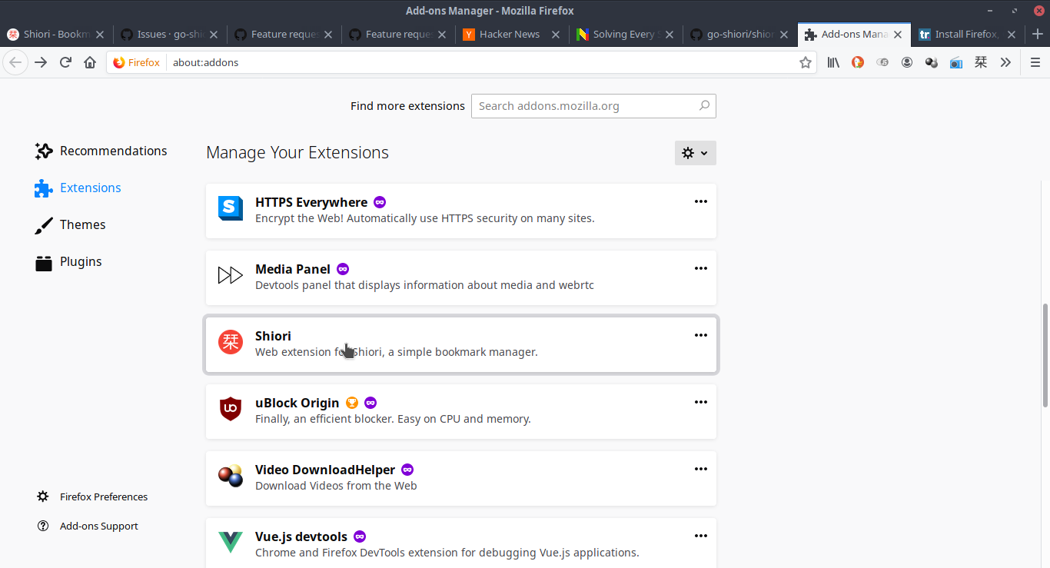The height and width of the screenshot is (568, 1050).
Task: Open Add-ons Support link
Action: click(88, 526)
